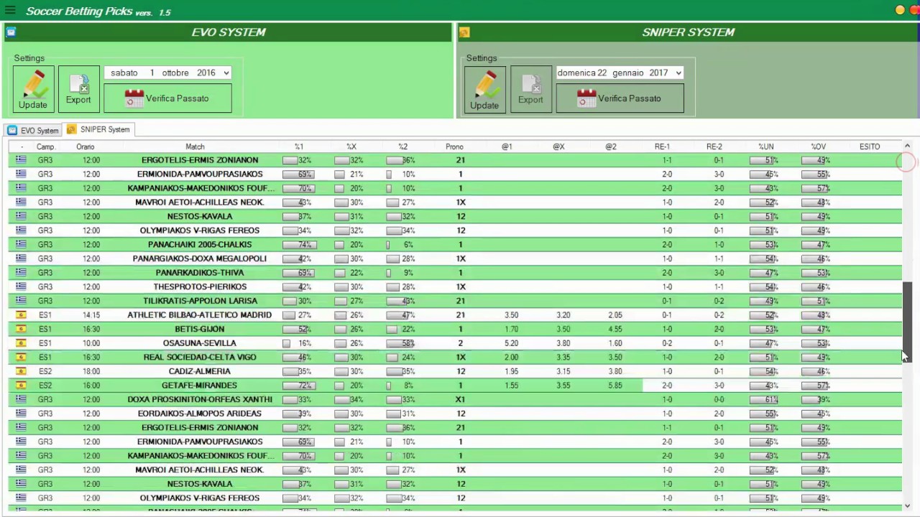The image size is (920, 517).
Task: Click the Camp. column header
Action: tap(46, 146)
